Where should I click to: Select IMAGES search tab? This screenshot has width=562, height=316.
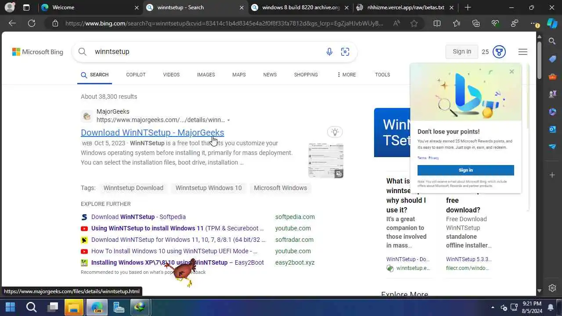coord(206,75)
